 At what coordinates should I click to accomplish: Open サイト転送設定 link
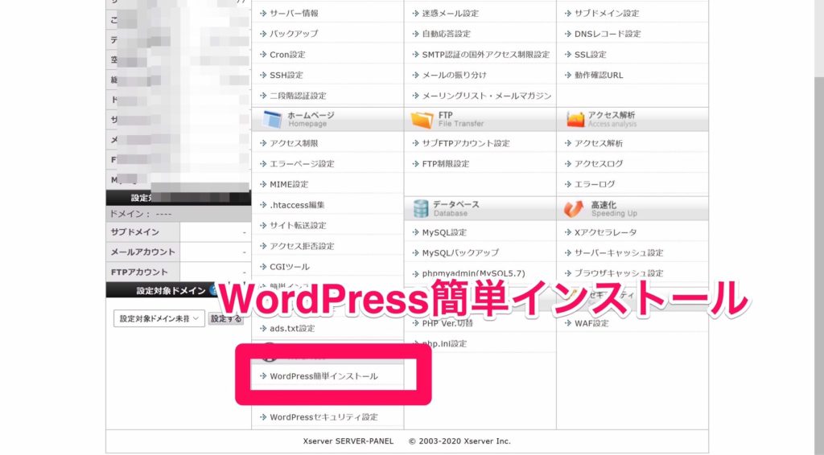point(298,226)
